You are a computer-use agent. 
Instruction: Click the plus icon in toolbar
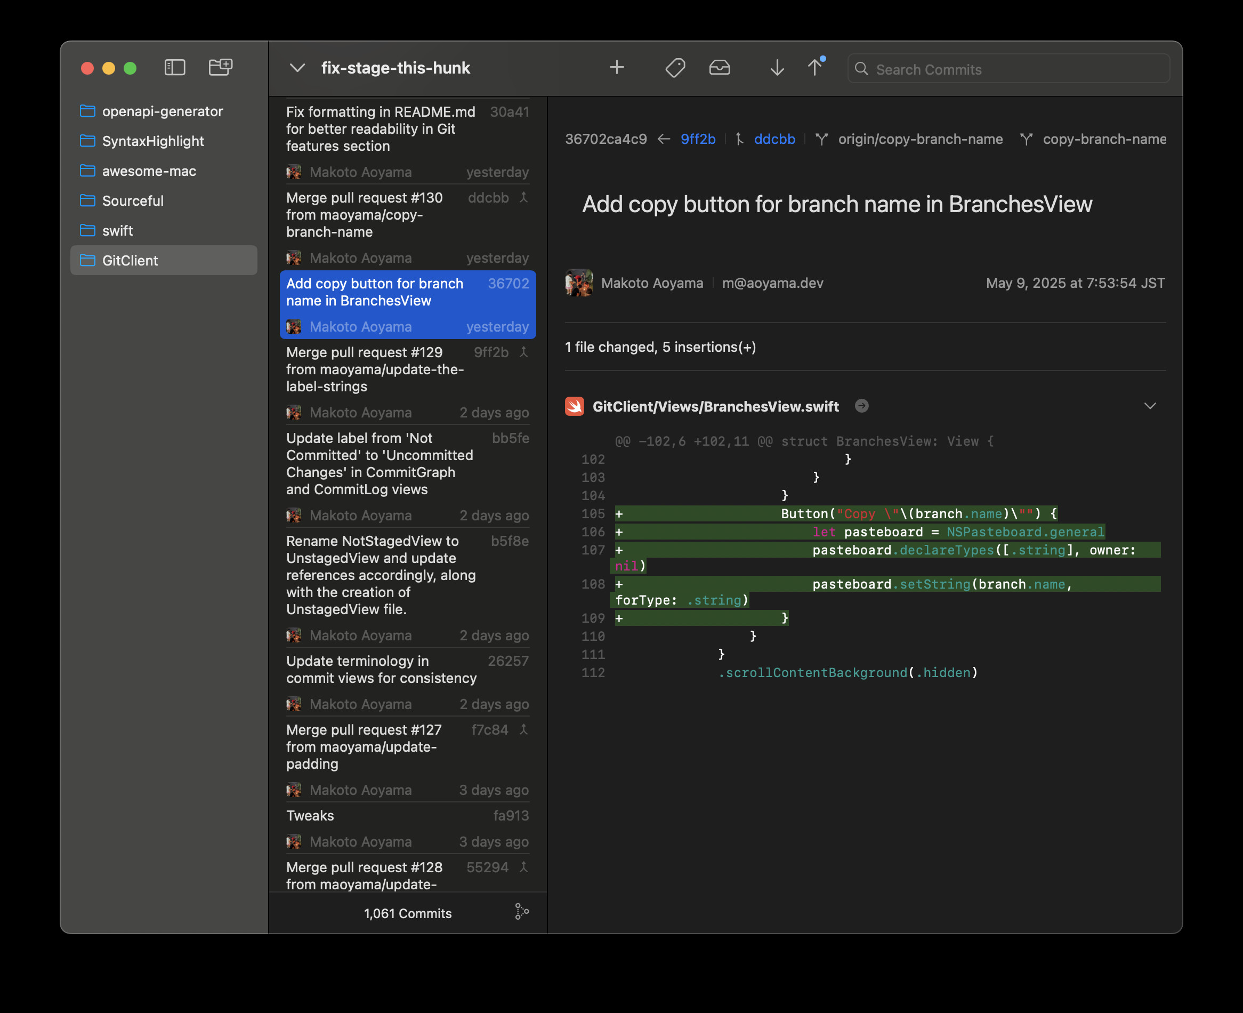pos(617,68)
